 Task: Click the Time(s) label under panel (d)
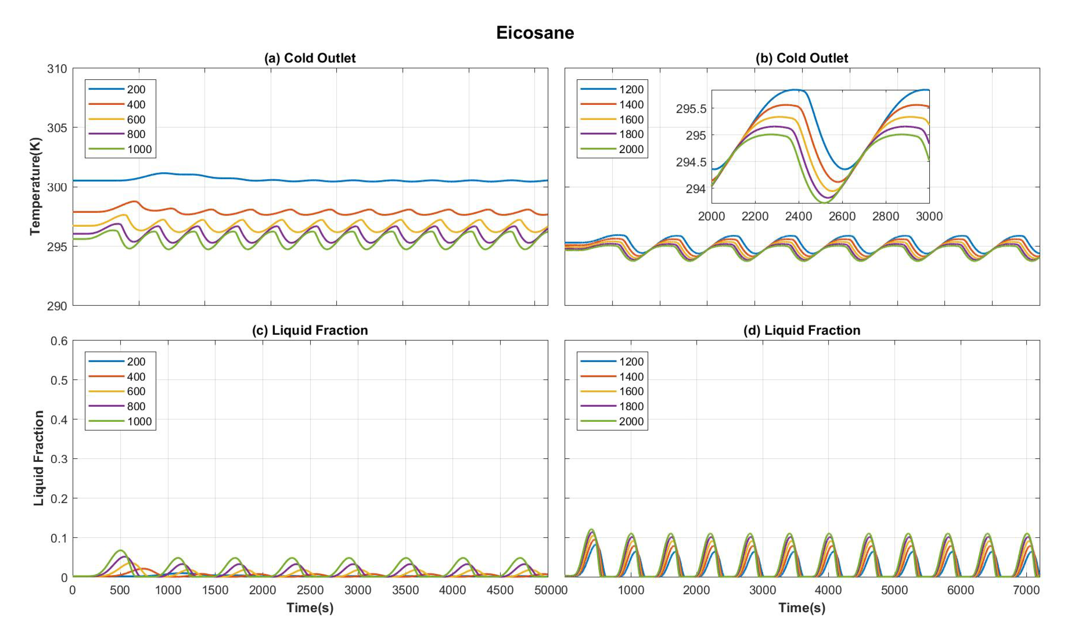[801, 608]
